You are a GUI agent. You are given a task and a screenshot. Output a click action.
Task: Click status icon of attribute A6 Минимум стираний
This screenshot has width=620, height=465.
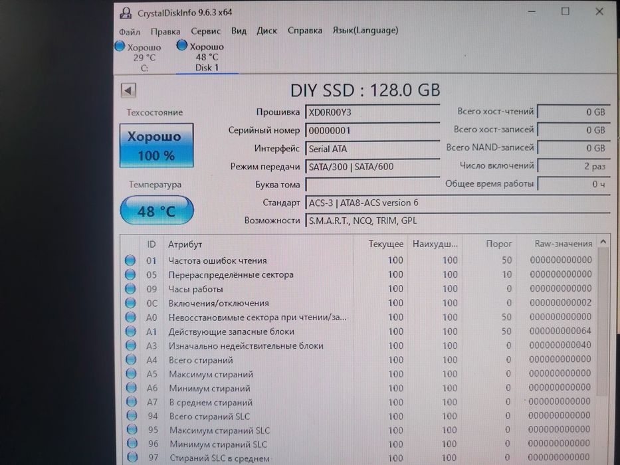pyautogui.click(x=132, y=388)
